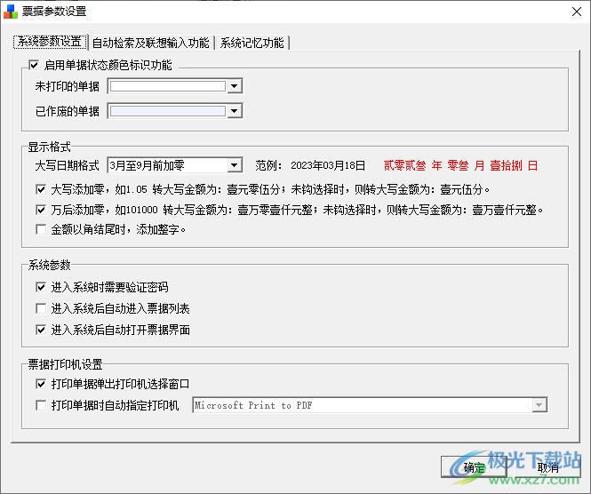Toggle 进入系统时需要验证密码 checkbox
The image size is (591, 494).
(x=41, y=287)
